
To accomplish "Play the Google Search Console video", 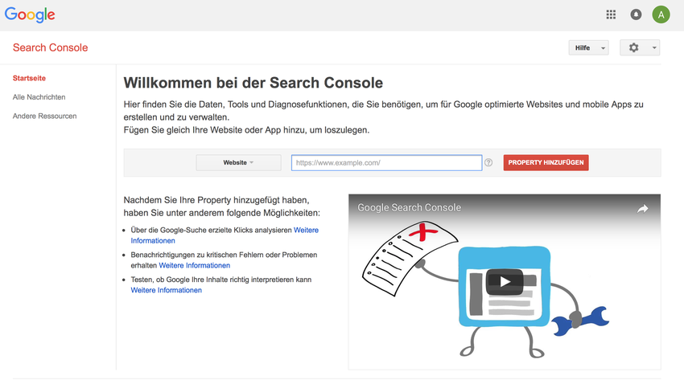I will 505,282.
